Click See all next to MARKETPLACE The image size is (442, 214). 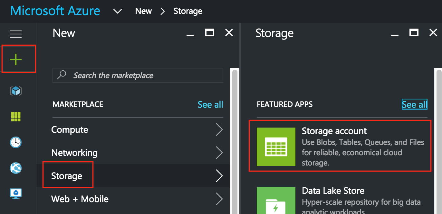pos(210,104)
